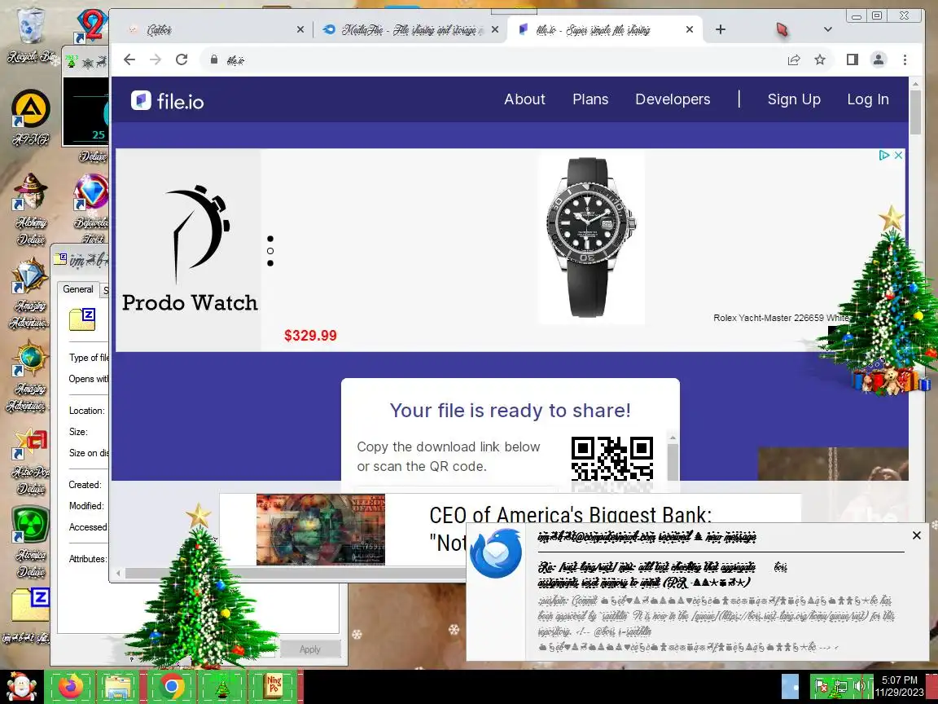The image size is (938, 704).
Task: Share this page icon in address bar
Action: click(x=794, y=59)
